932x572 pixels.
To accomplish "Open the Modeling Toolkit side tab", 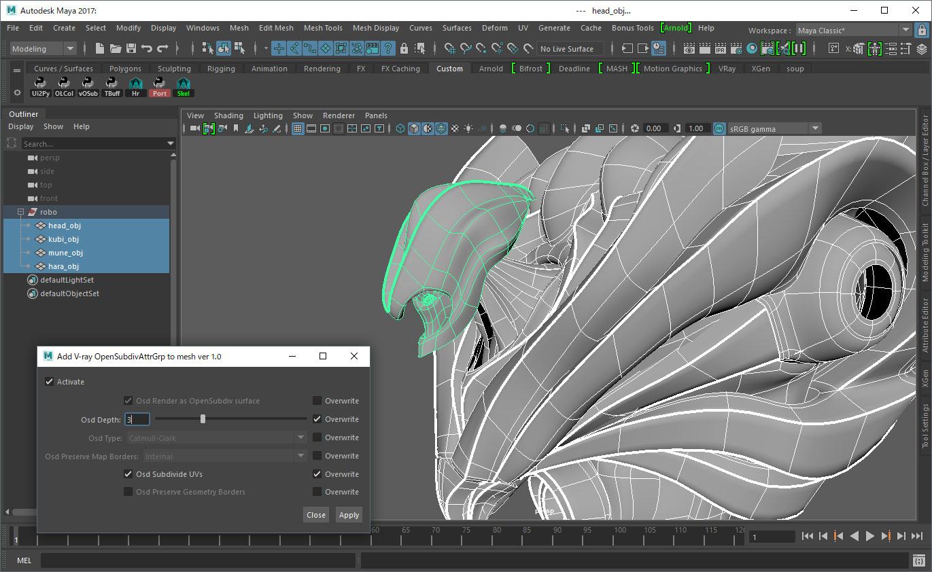I will tap(925, 252).
